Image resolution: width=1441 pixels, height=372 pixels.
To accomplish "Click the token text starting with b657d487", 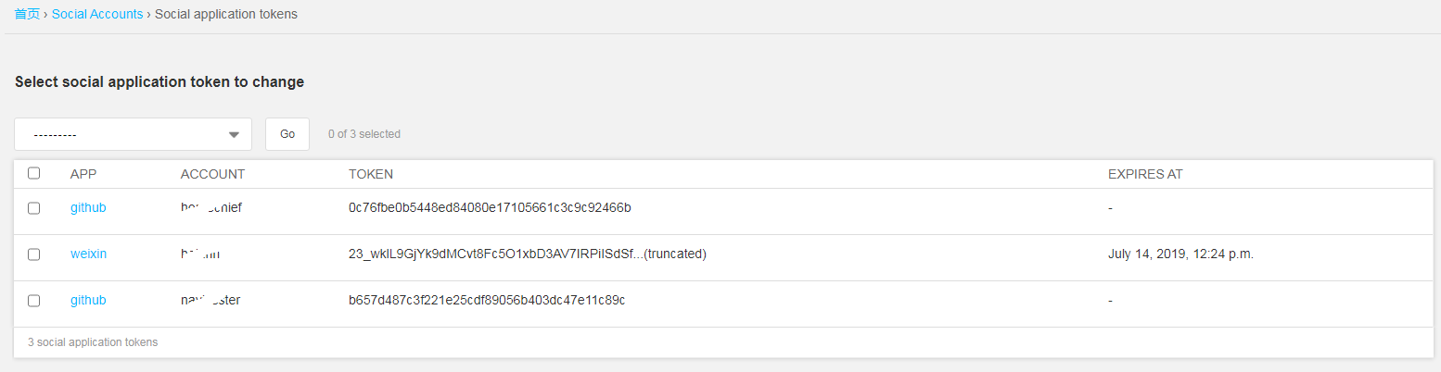I will (487, 301).
